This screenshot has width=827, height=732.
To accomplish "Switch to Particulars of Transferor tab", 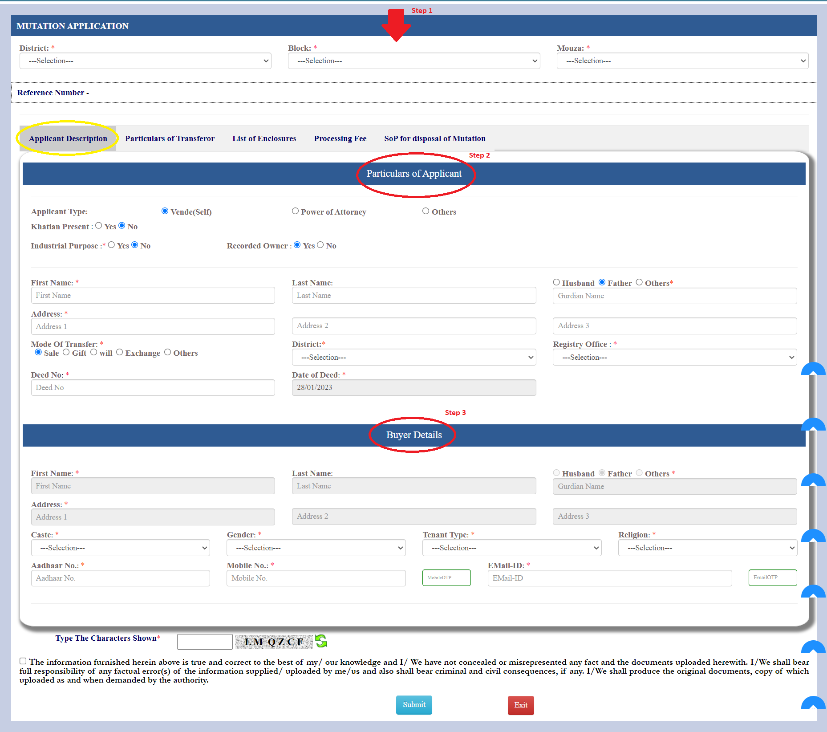I will (170, 138).
